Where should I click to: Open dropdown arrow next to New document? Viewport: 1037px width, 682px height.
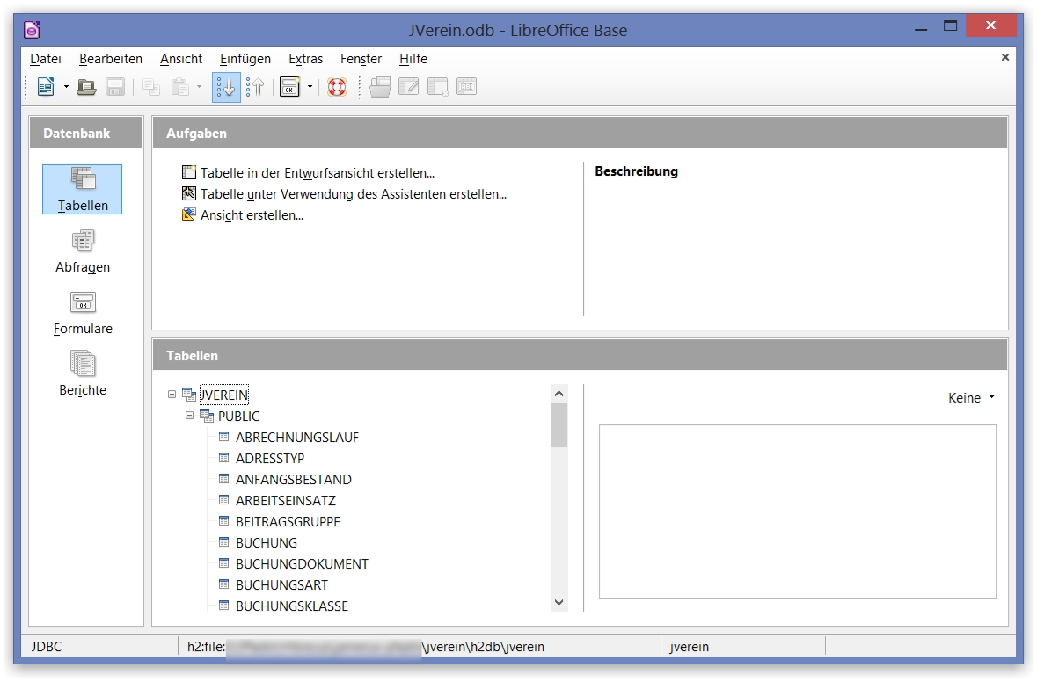click(x=66, y=87)
